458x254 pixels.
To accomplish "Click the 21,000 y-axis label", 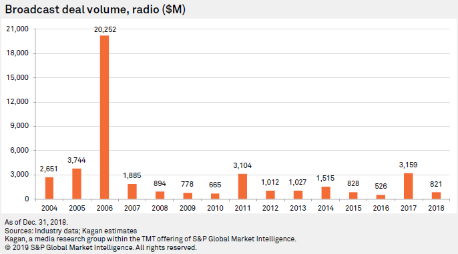I will tap(17, 29).
